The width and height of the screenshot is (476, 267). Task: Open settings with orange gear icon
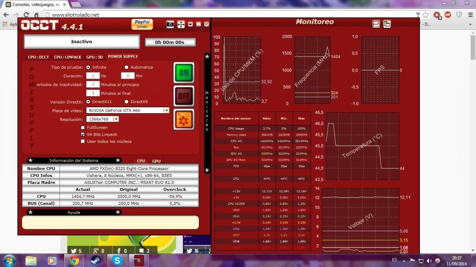pyautogui.click(x=184, y=119)
